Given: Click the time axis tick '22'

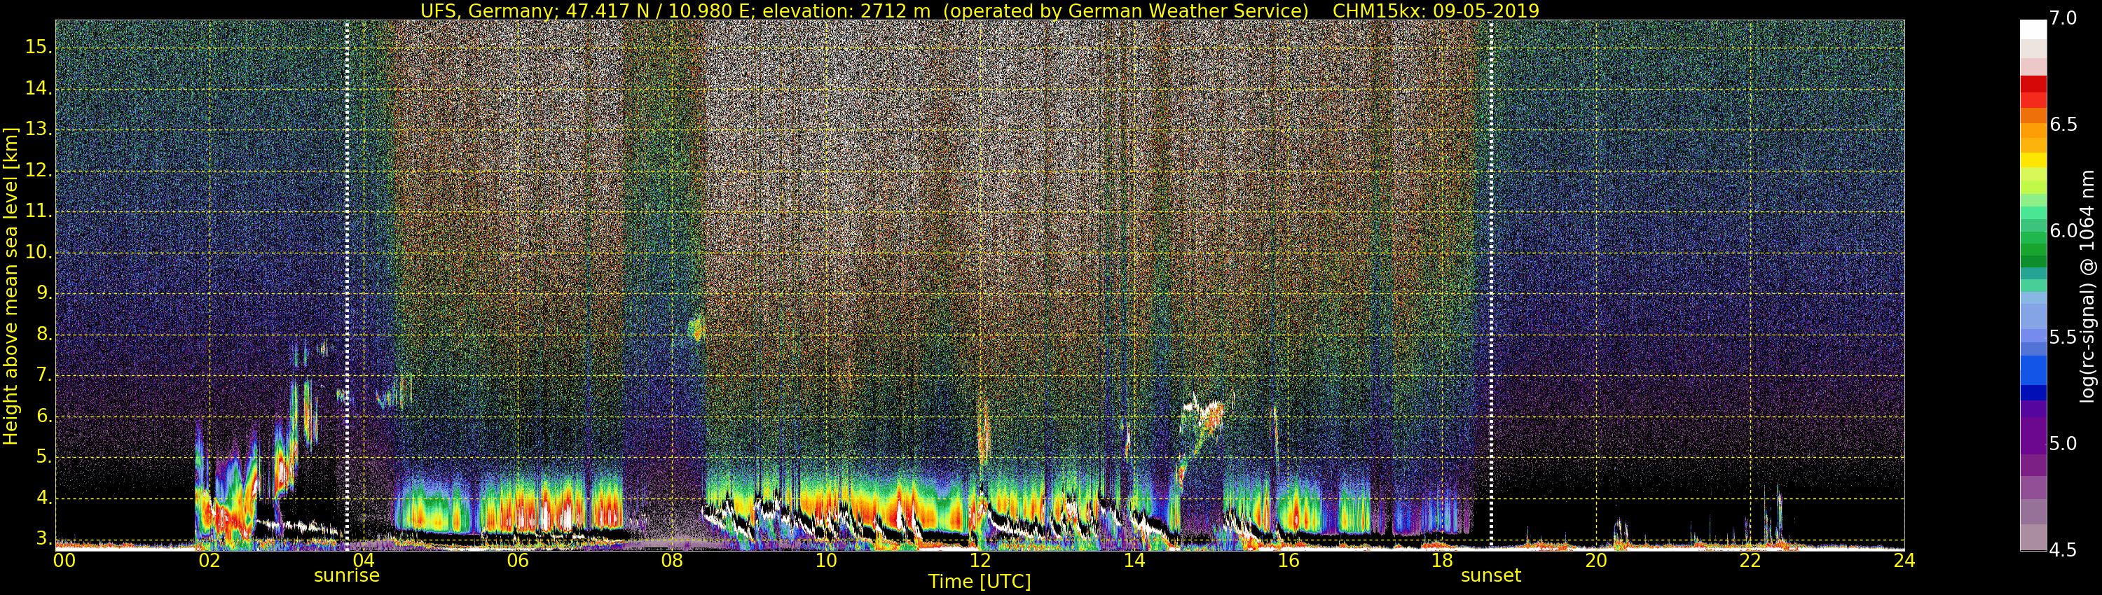Looking at the screenshot, I should coord(1750,561).
